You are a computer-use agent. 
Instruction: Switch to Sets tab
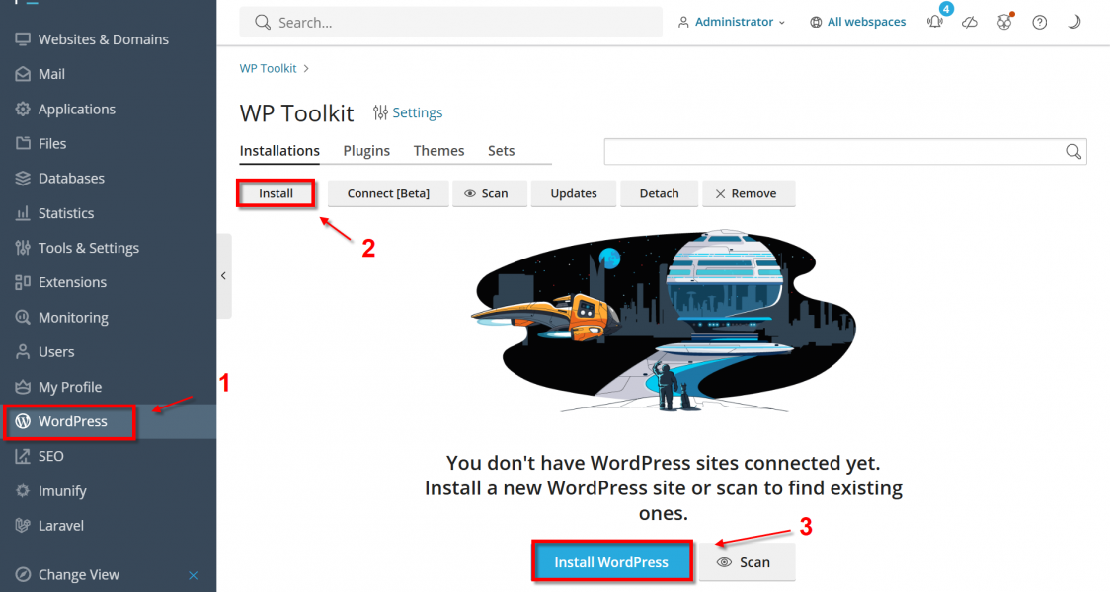tap(502, 151)
